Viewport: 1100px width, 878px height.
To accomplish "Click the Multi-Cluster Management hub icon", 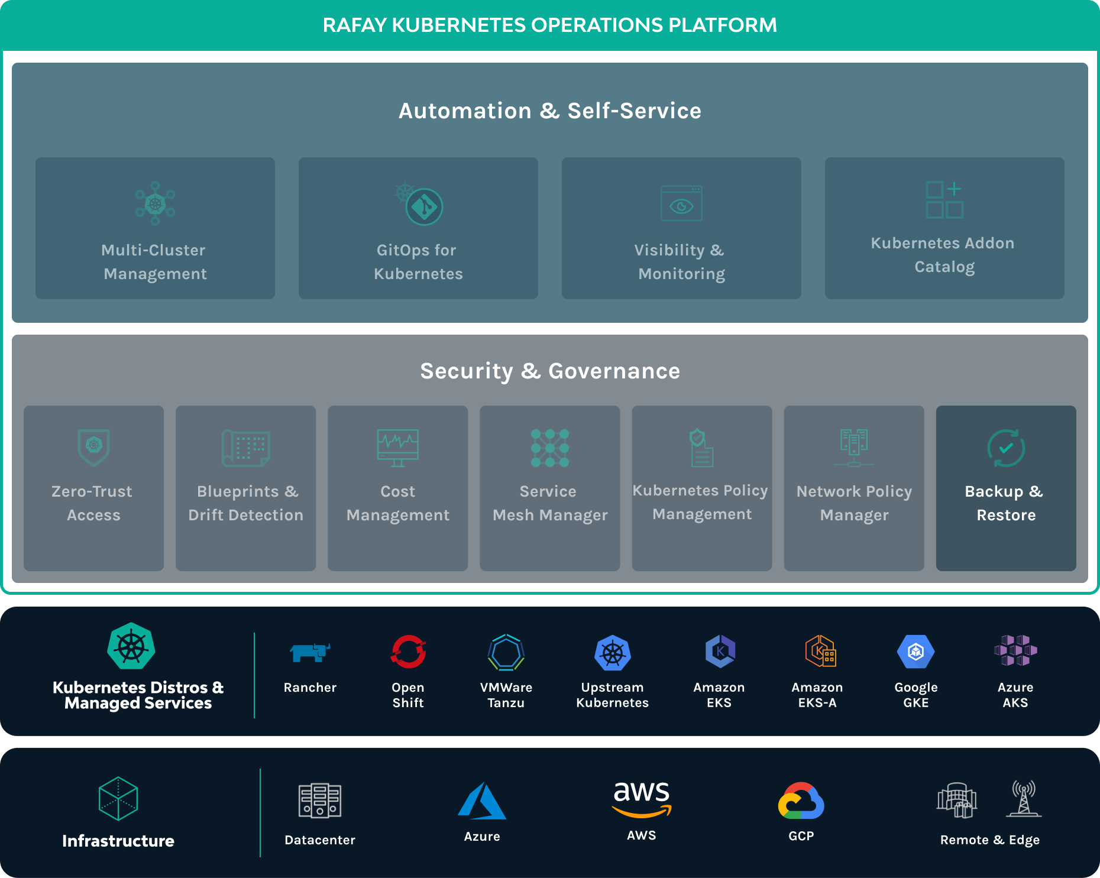I will [x=155, y=203].
